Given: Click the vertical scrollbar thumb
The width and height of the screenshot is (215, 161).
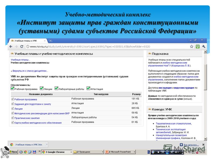Looking at the screenshot, I should pyautogui.click(x=205, y=77).
